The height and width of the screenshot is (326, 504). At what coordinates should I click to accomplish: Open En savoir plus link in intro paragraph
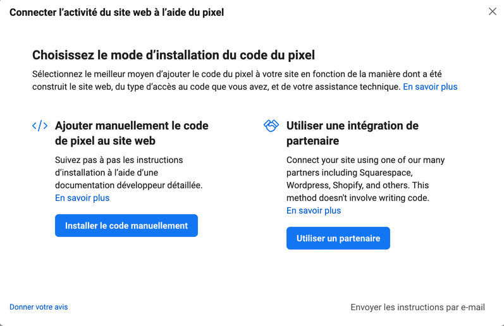[x=430, y=87]
